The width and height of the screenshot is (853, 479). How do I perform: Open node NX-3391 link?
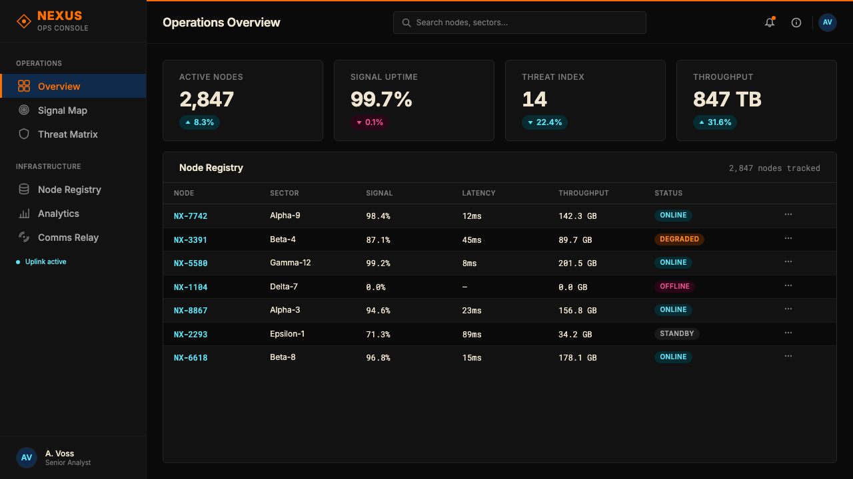click(x=191, y=239)
